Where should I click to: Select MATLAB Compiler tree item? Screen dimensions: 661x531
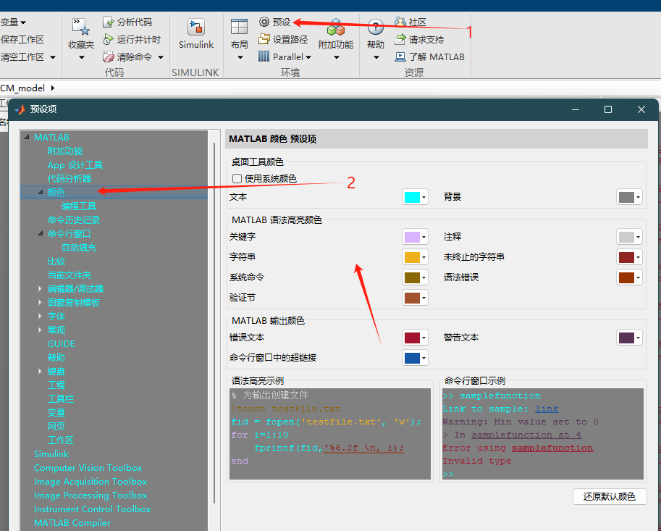coord(72,522)
